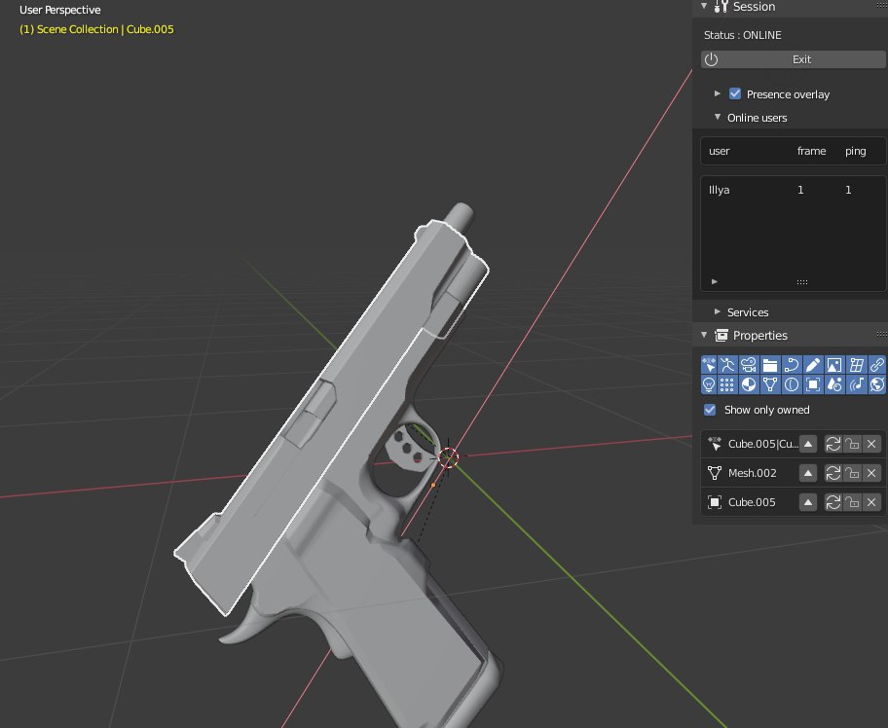The width and height of the screenshot is (888, 728).
Task: Uncheck Show only owned checkbox
Action: pos(710,410)
